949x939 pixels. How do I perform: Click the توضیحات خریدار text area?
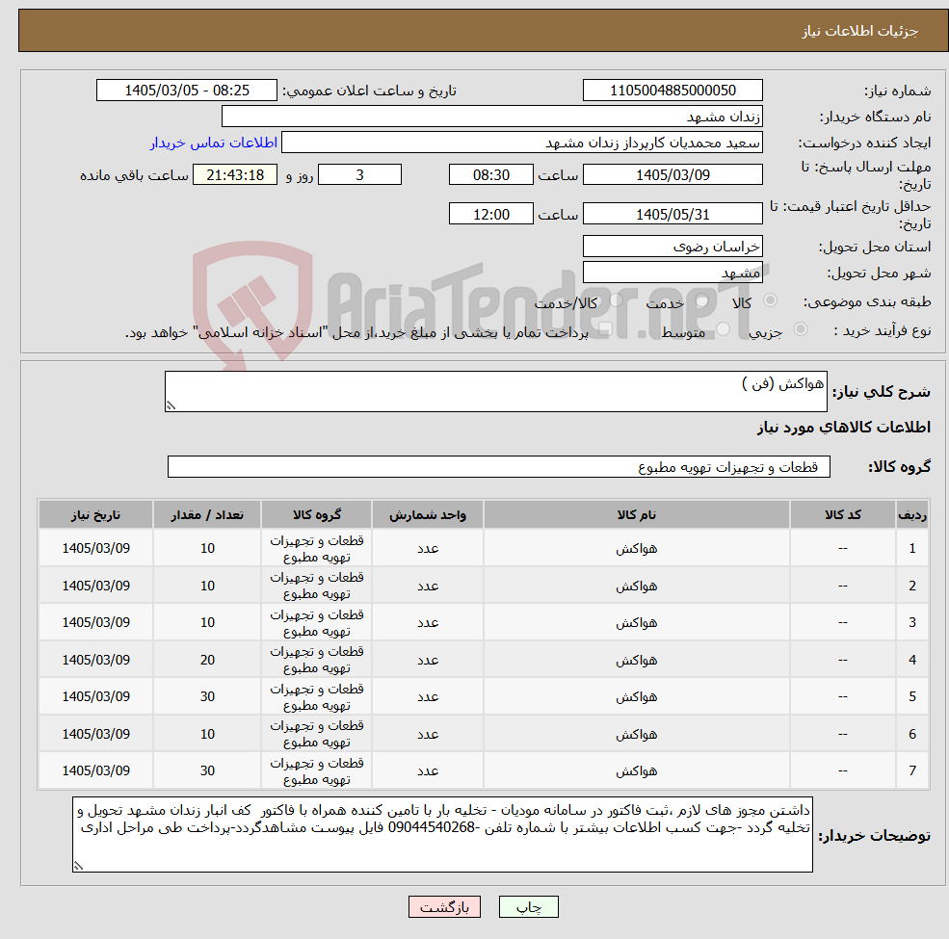(442, 834)
